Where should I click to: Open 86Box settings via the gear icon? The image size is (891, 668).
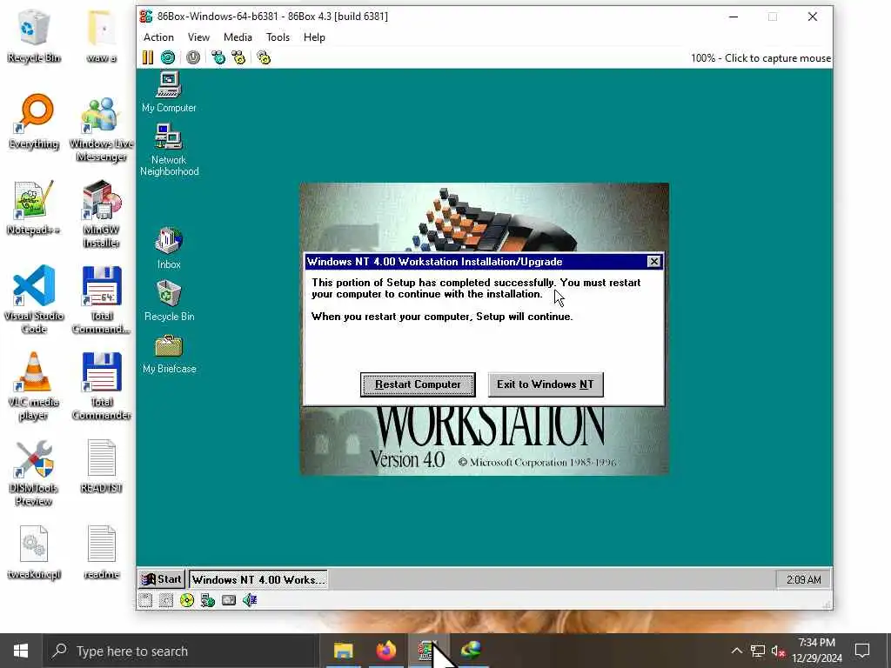(x=264, y=57)
